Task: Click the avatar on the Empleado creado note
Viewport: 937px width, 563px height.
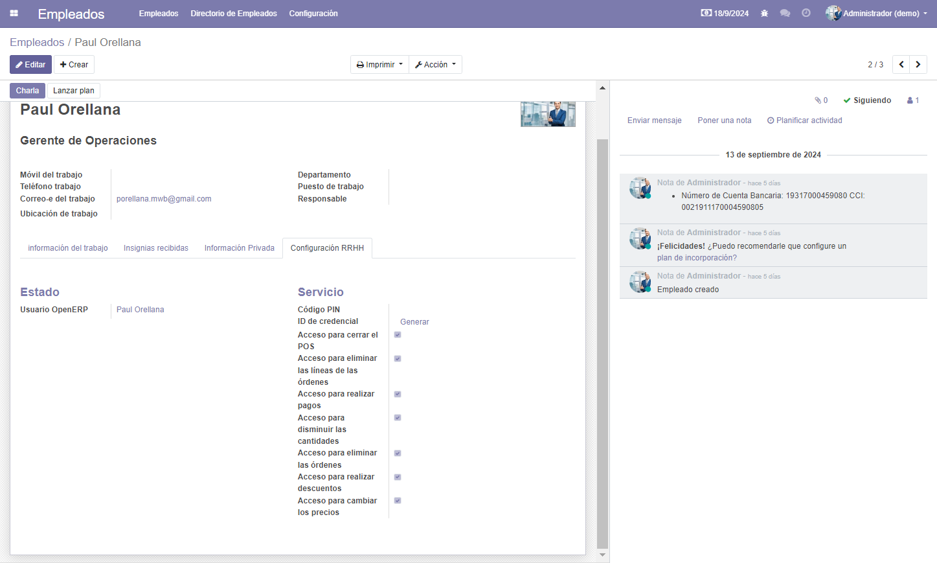Action: pyautogui.click(x=640, y=282)
